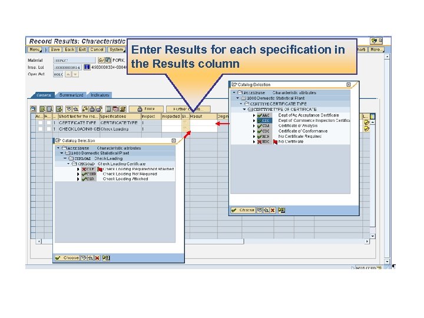424x318 pixels.
Task: Collapse 1000 Domestic Statistical Plant in right catalog
Action: click(238, 98)
